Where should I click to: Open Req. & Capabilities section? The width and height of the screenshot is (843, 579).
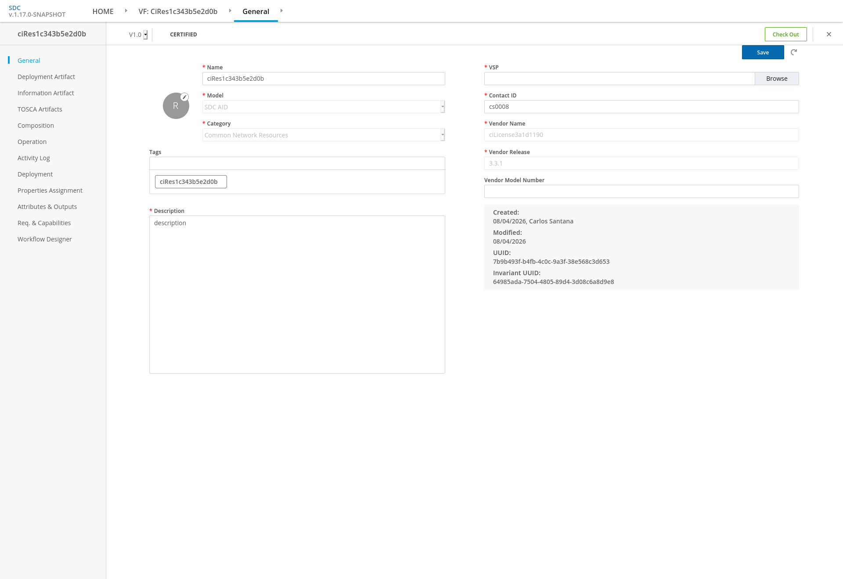pos(44,223)
